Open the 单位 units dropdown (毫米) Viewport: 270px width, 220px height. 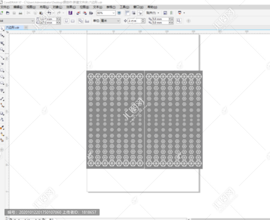point(110,21)
